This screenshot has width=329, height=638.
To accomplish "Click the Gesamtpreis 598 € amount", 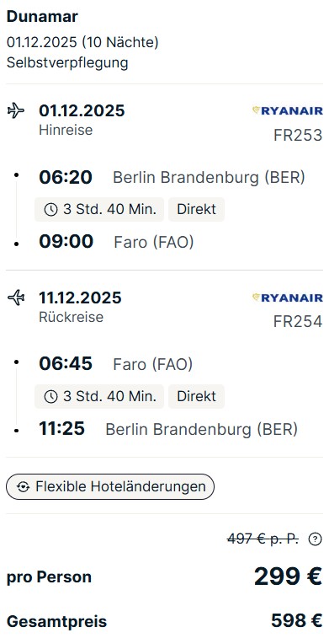I will tap(296, 620).
